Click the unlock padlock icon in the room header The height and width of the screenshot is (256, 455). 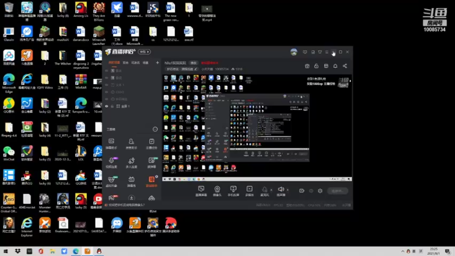pos(316,66)
